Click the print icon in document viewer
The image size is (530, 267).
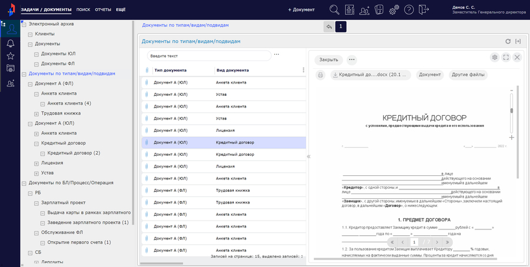pyautogui.click(x=320, y=75)
